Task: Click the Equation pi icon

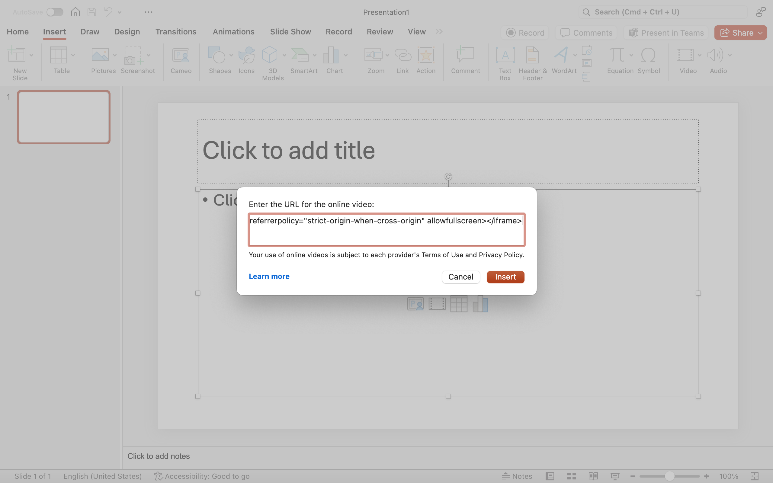Action: coord(617,55)
